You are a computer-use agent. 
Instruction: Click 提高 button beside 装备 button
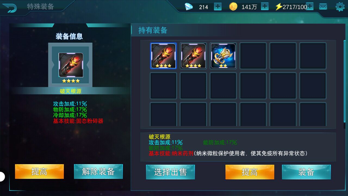tap(250, 172)
